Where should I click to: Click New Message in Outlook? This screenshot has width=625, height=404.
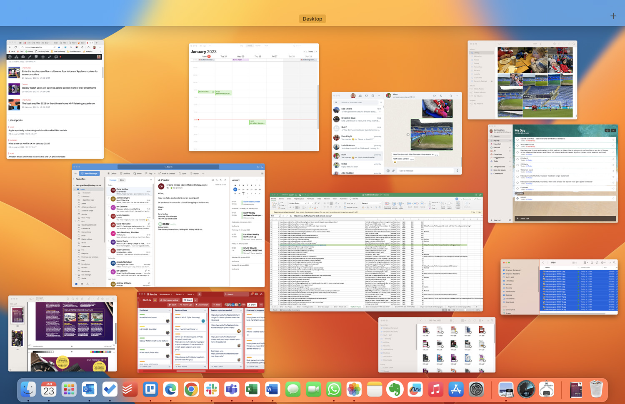pos(89,173)
